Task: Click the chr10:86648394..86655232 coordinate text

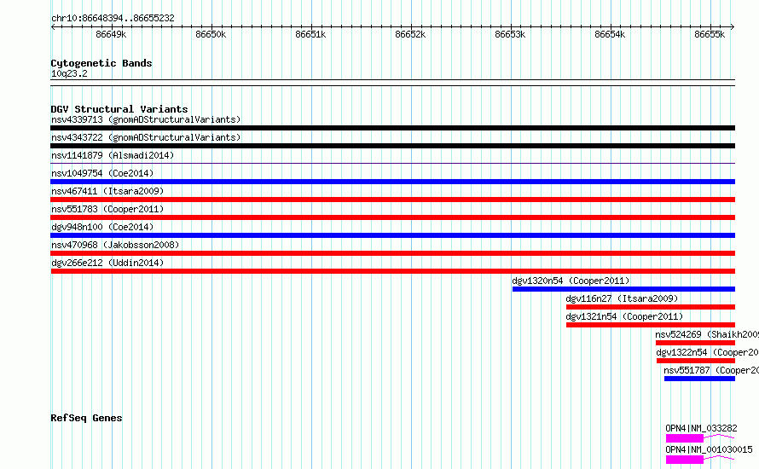Action: (x=113, y=18)
